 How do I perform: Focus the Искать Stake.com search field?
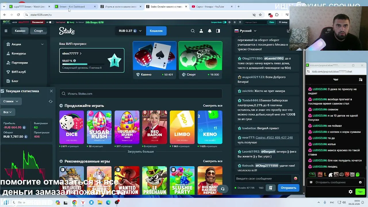[x=141, y=94]
